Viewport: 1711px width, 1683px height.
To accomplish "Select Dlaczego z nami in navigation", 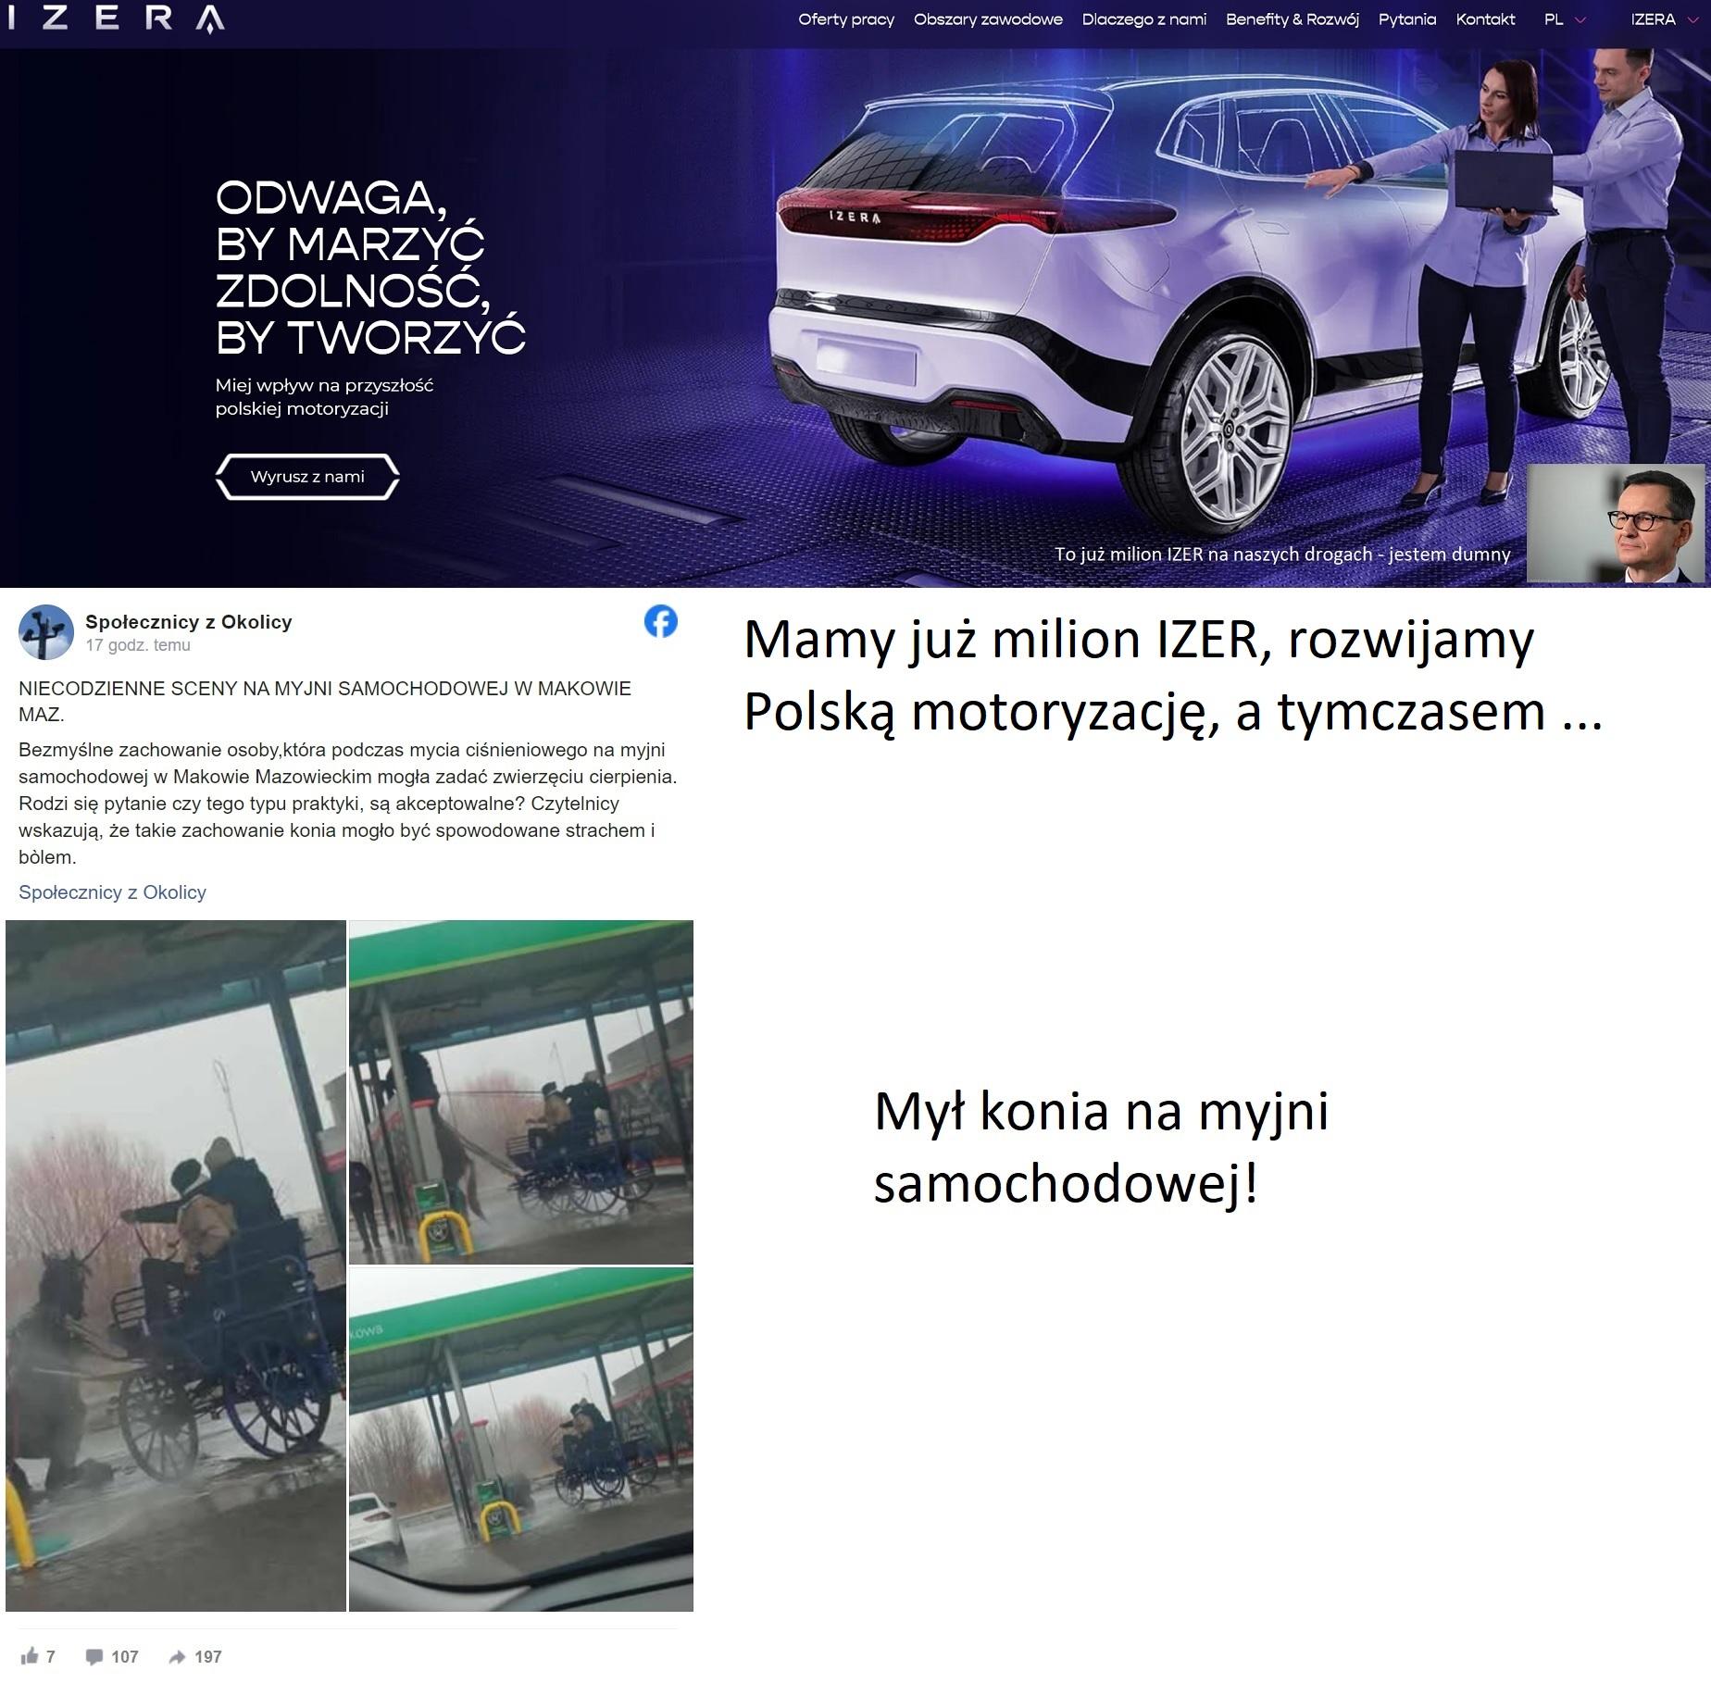I will pyautogui.click(x=1144, y=19).
